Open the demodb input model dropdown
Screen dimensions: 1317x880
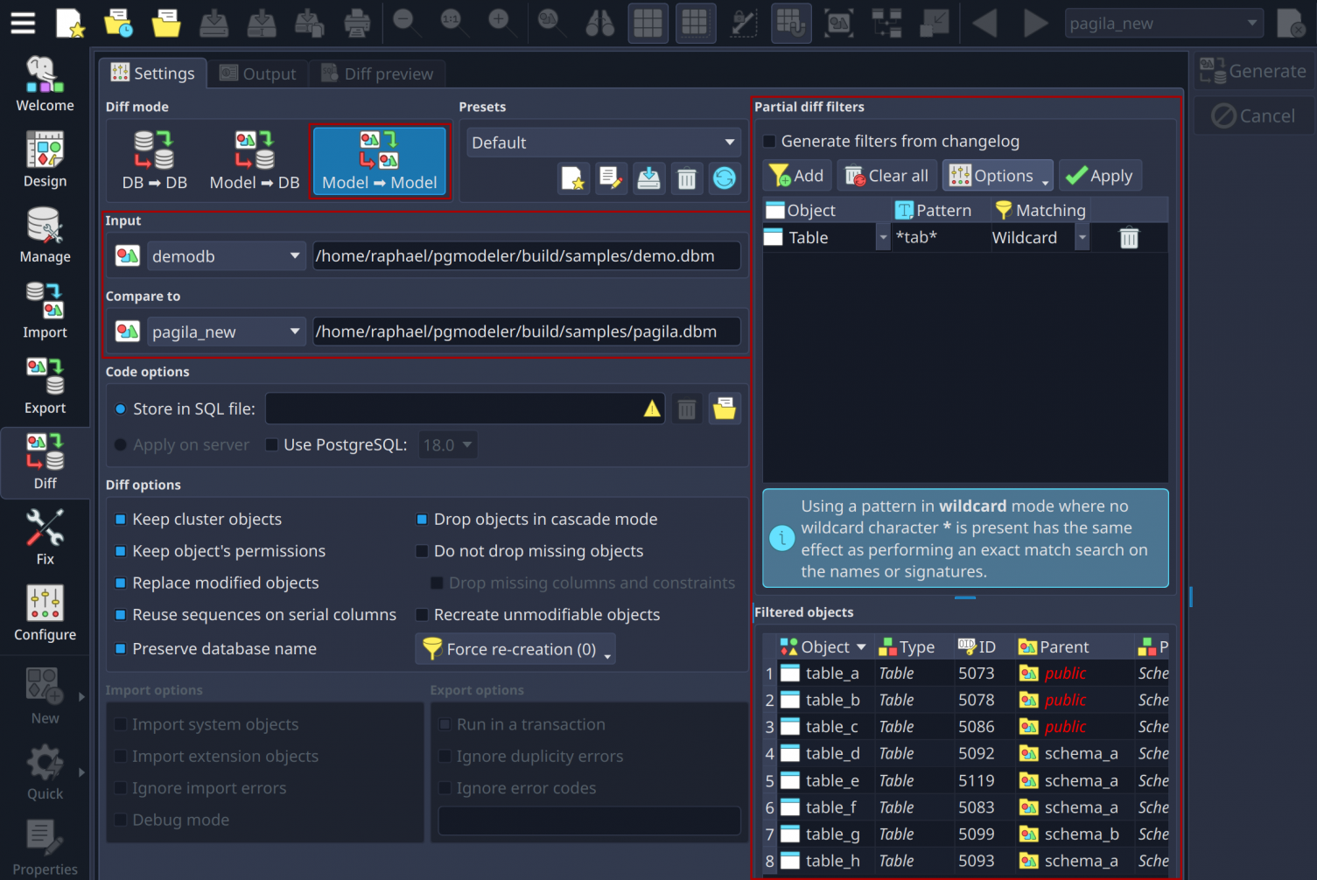tap(225, 256)
